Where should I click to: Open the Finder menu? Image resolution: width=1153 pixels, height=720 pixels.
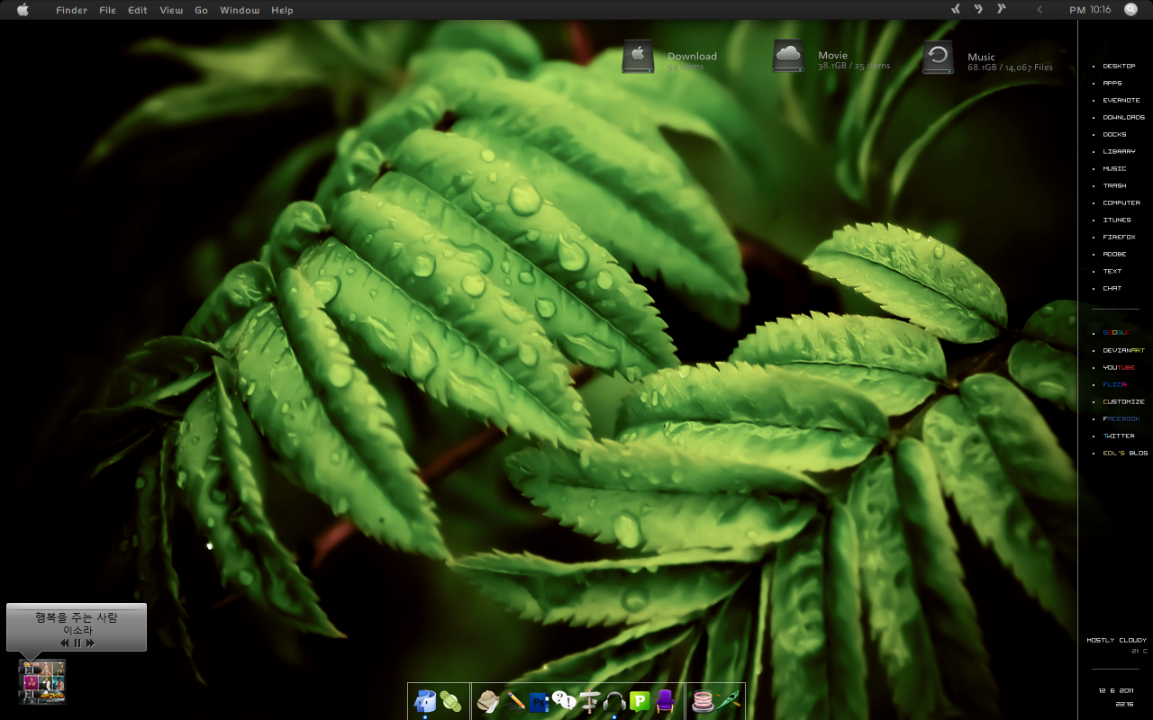[71, 10]
